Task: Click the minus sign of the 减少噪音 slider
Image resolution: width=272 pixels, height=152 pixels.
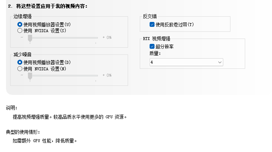Action: 22,75
